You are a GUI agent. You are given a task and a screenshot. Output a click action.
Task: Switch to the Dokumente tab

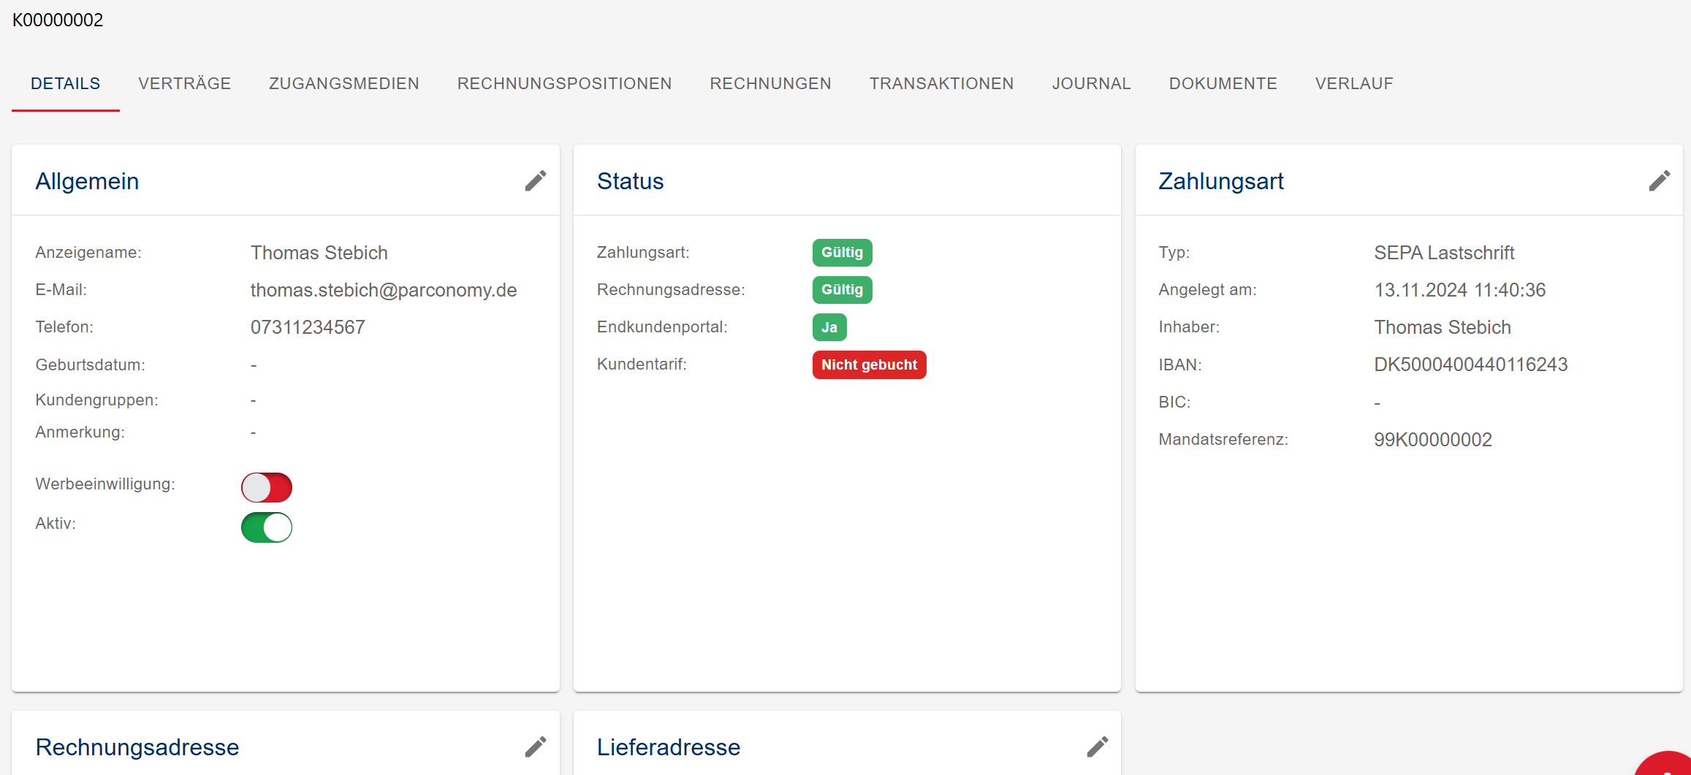pos(1223,84)
